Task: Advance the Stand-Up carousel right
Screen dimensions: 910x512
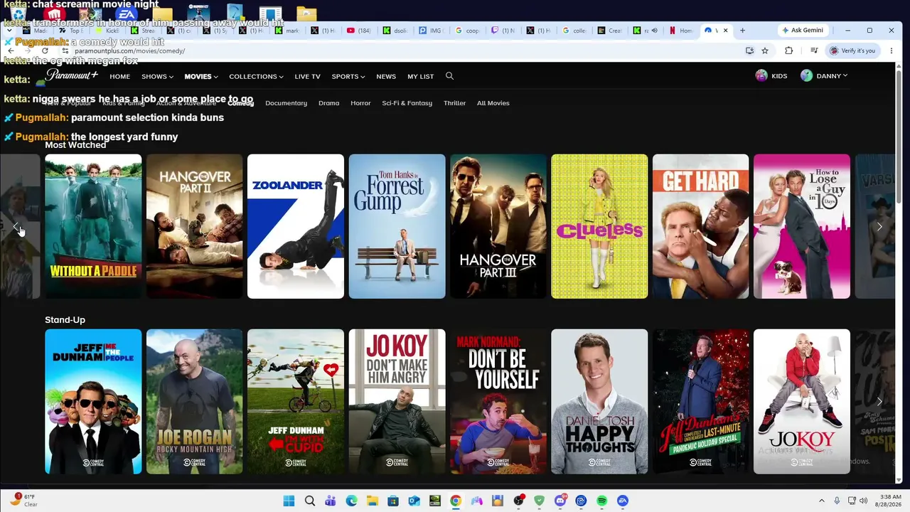Action: (879, 402)
